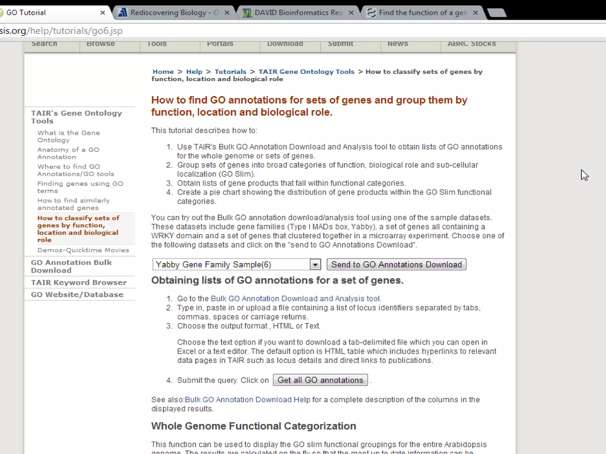
Task: Click the sample dataset dropdown arrow
Action: point(315,265)
